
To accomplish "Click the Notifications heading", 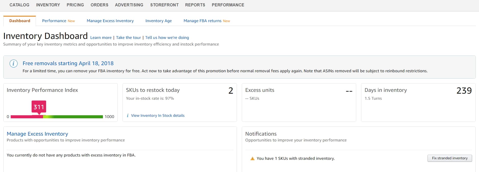I will 261,134.
